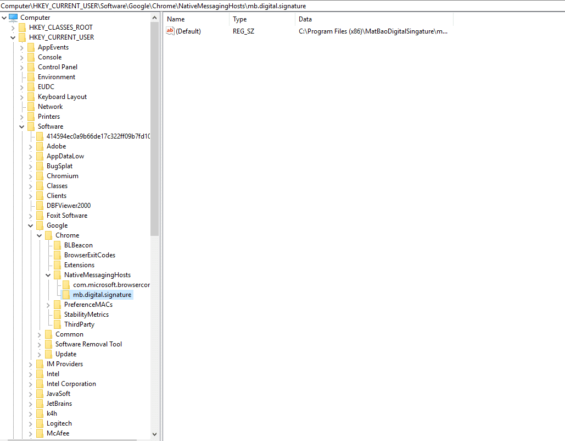Screen dimensions: 565x441
Task: Click the Environment folder icon
Action: click(x=31, y=77)
